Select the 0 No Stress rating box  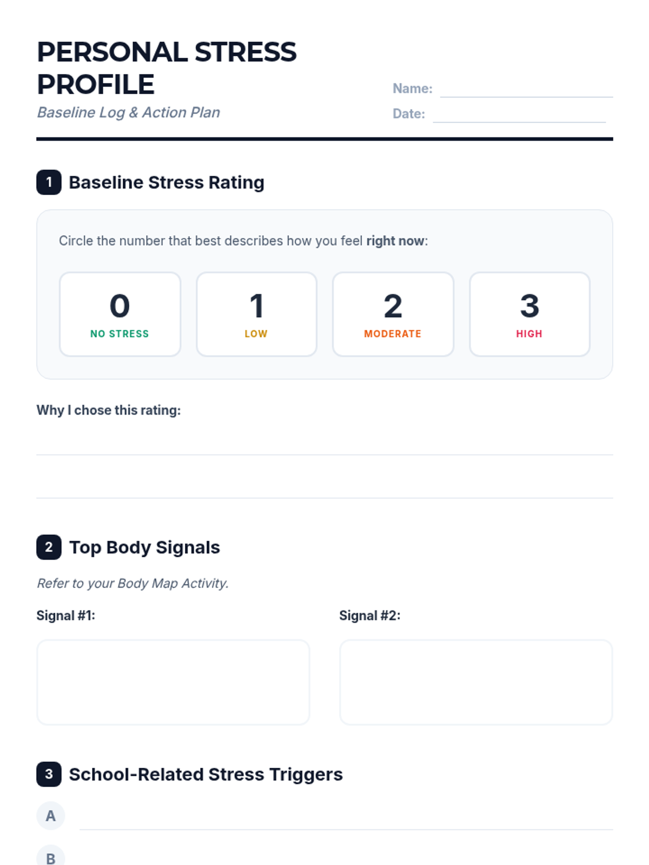click(x=120, y=314)
